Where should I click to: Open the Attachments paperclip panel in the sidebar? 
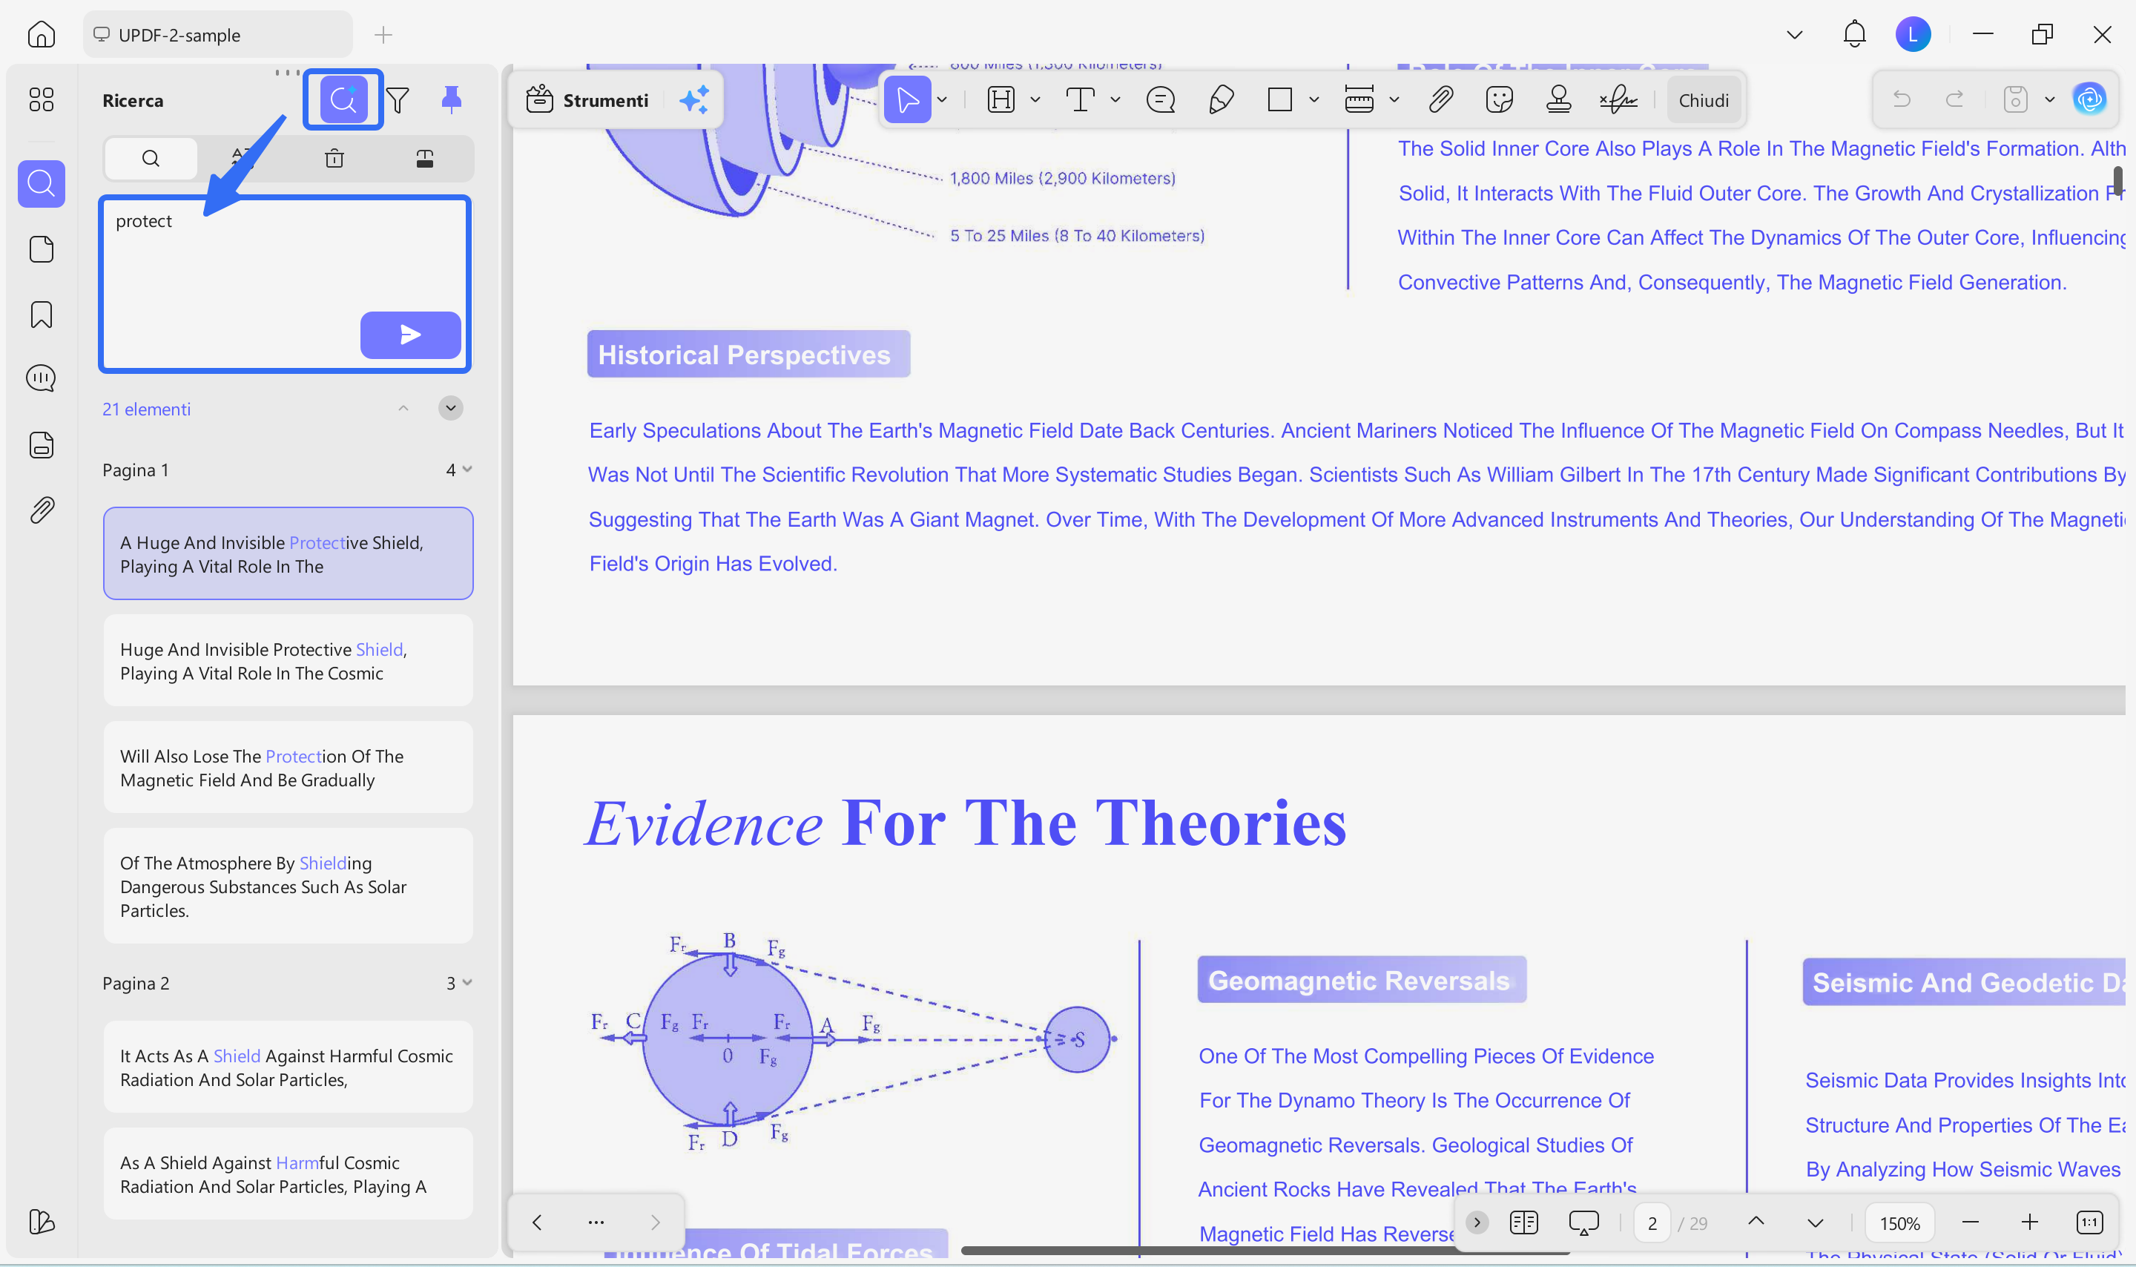tap(41, 510)
